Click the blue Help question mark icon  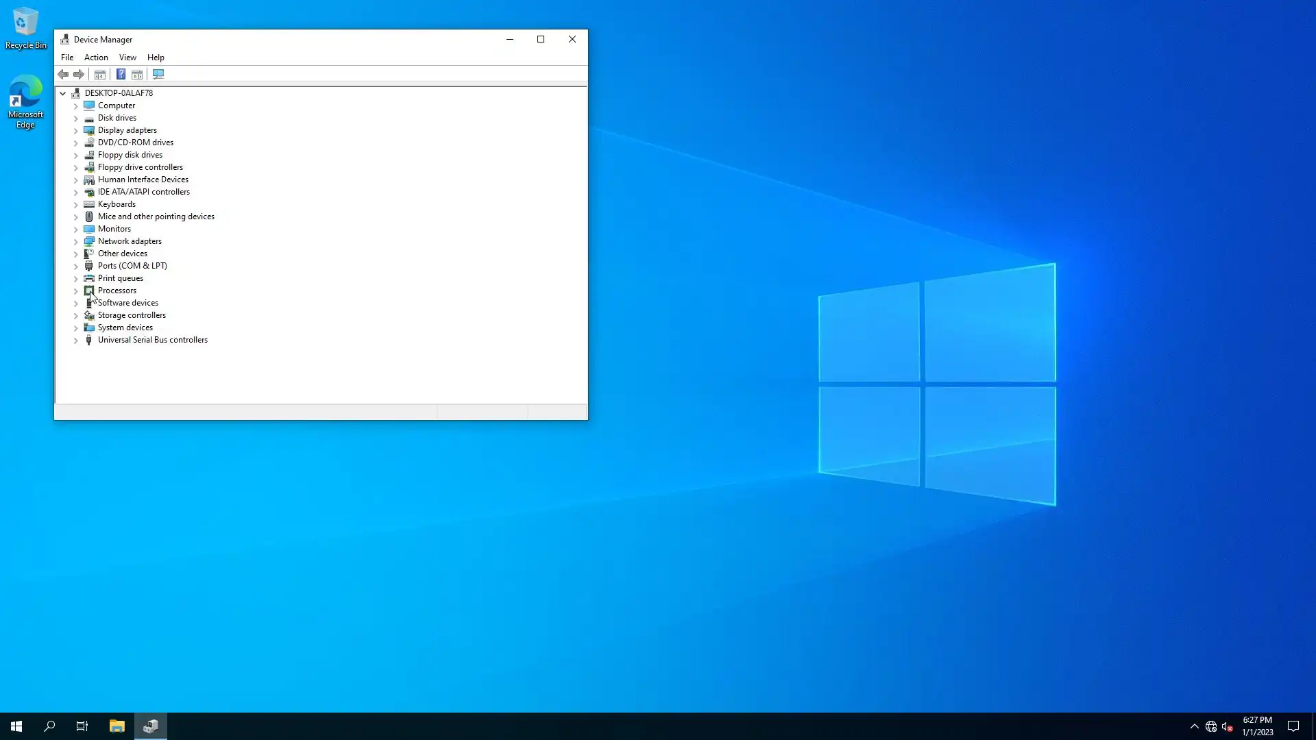tap(121, 74)
